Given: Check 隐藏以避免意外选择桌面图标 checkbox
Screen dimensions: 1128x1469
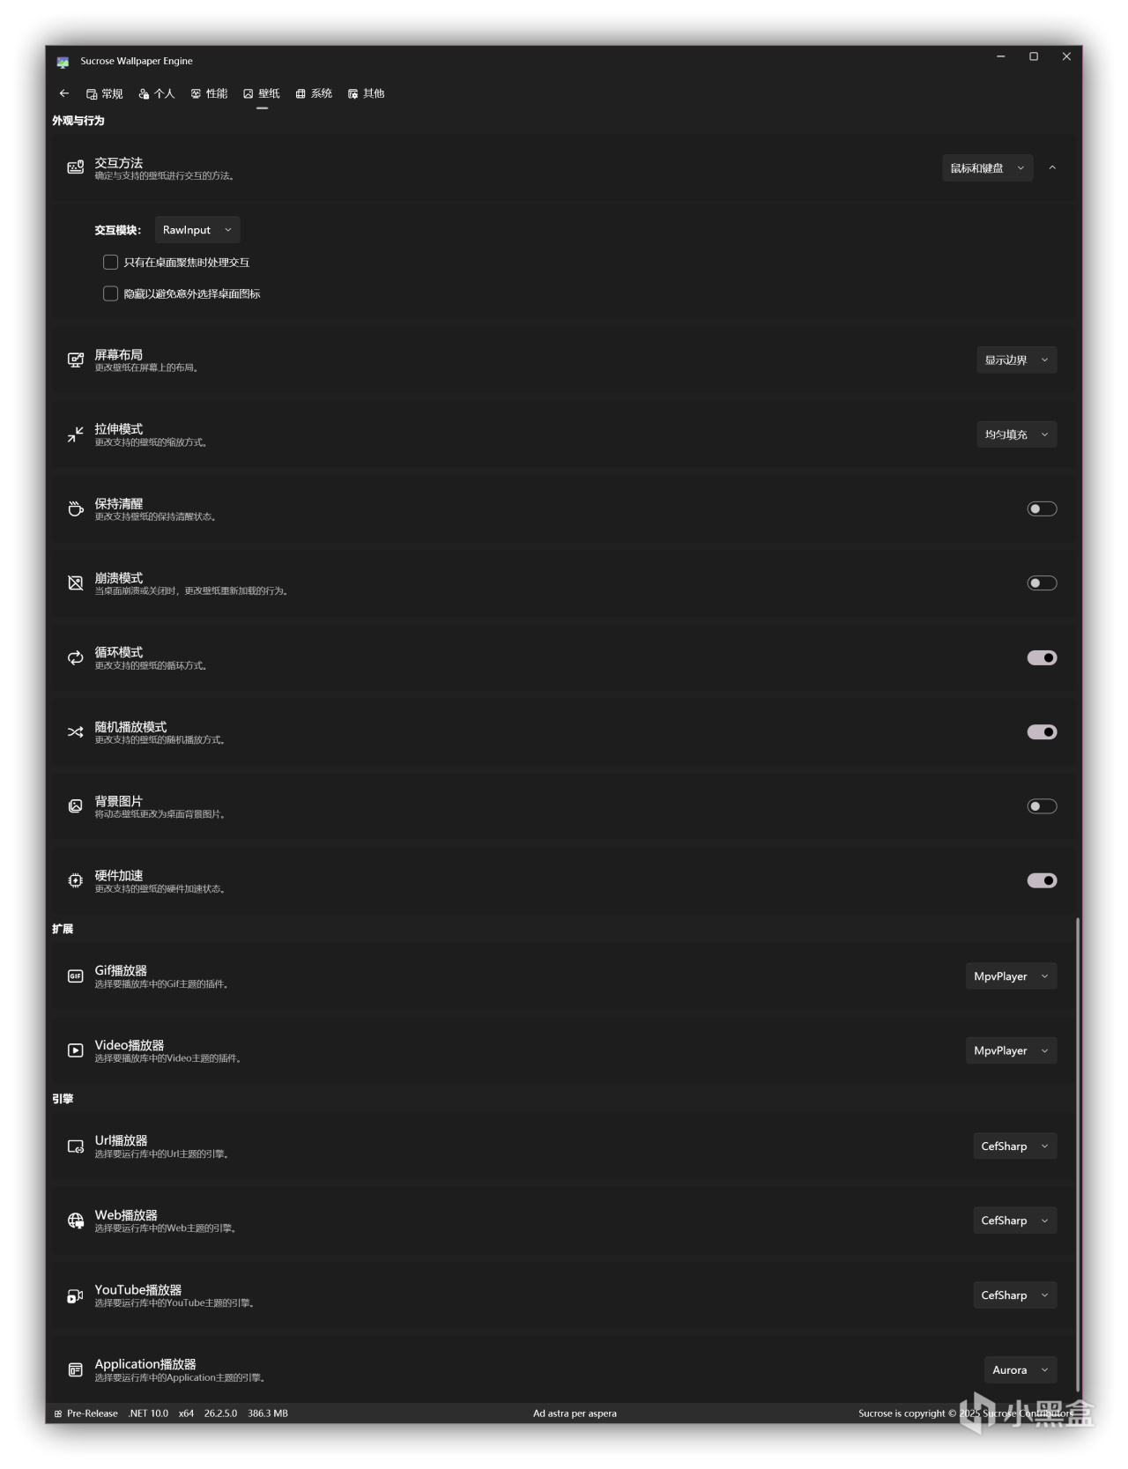Looking at the screenshot, I should [x=111, y=293].
